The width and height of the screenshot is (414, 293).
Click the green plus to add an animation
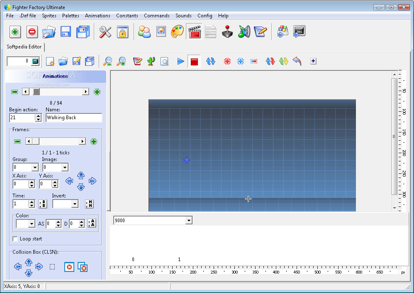97,92
